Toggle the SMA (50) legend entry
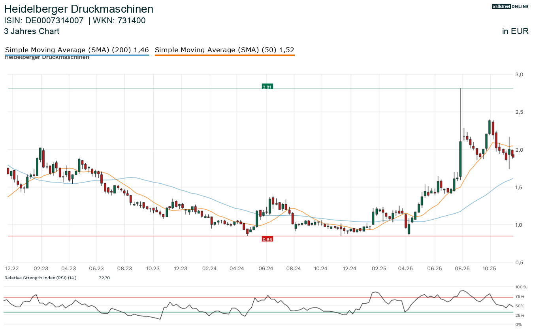533x335 pixels. point(224,50)
